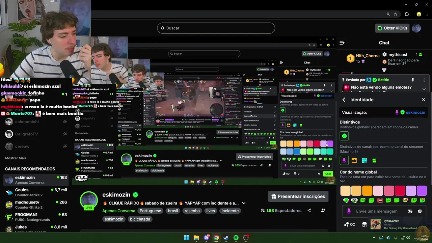
Task: Open Jukes recommended channel
Action: click(36, 229)
